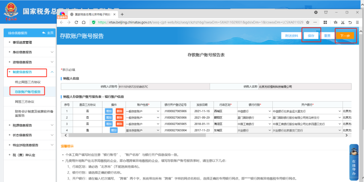Screen dimensions: 364x182
Task: Click the extensions grid icon in toolbar
Action: tap(325, 22)
